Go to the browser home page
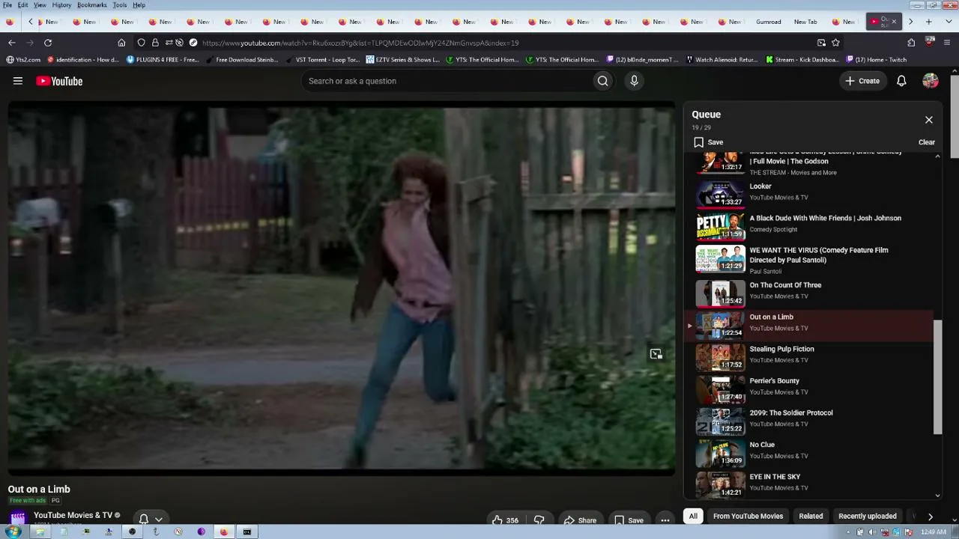 pyautogui.click(x=121, y=43)
